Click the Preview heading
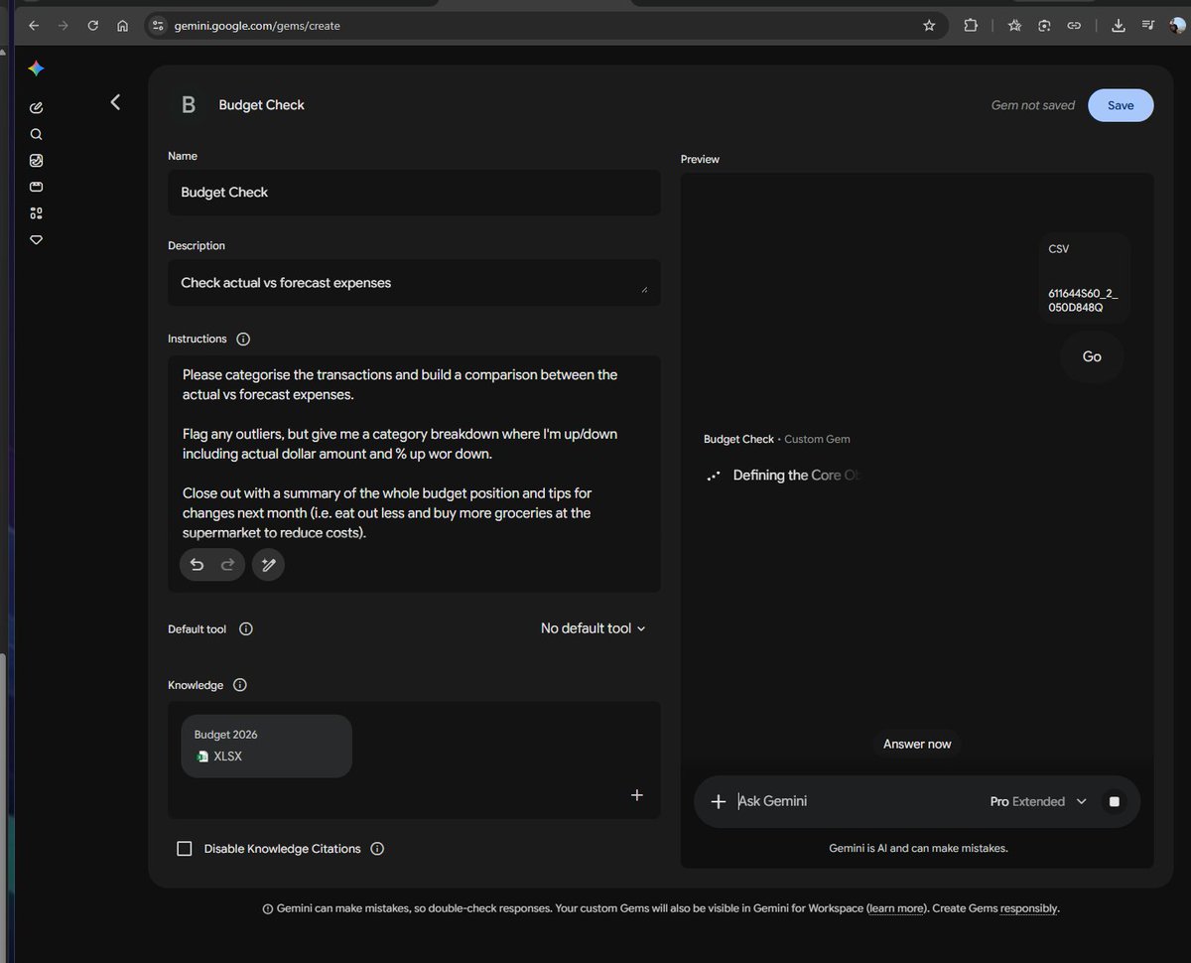1191x963 pixels. [700, 159]
